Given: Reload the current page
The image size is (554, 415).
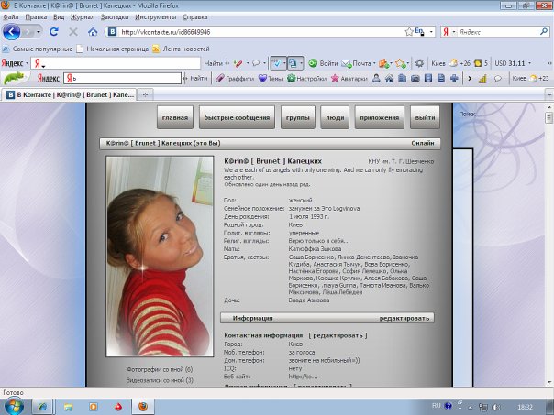Looking at the screenshot, I should click(54, 30).
